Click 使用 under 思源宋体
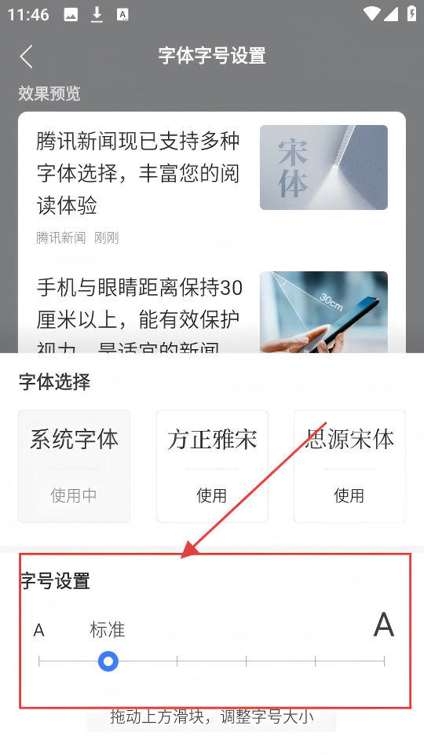This screenshot has height=755, width=424. [x=349, y=495]
